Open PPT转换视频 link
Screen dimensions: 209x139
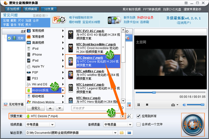pos(152,9)
